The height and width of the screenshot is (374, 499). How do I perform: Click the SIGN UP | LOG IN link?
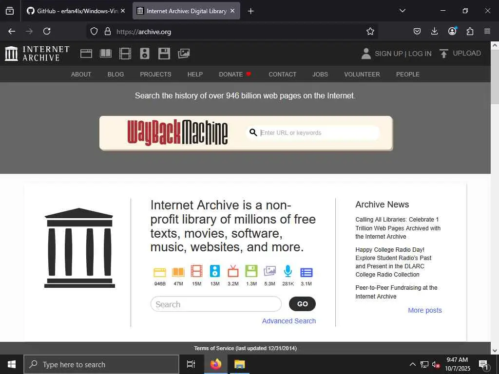pyautogui.click(x=403, y=54)
